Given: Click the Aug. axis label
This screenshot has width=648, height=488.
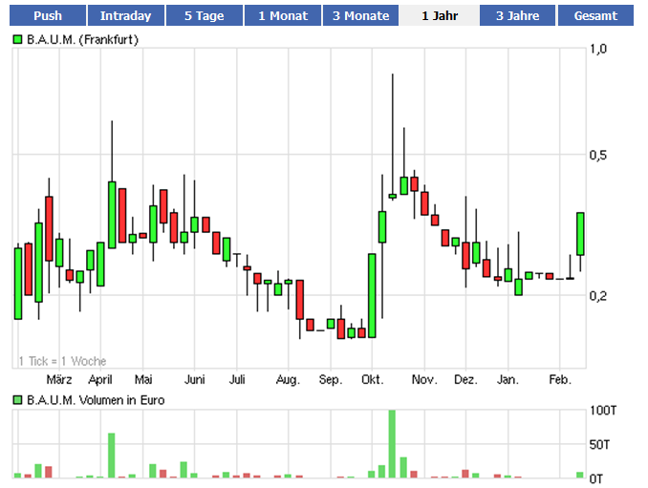Looking at the screenshot, I should [x=288, y=379].
